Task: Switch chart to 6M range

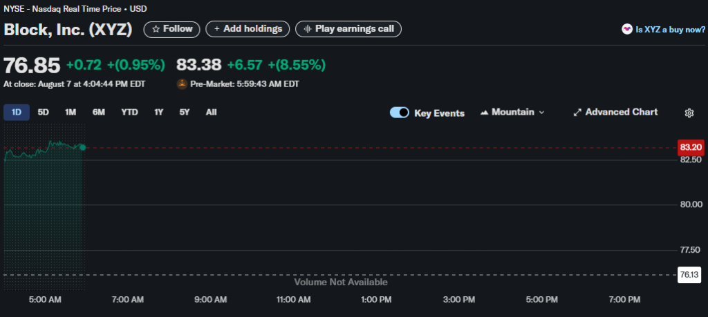Action: [98, 113]
